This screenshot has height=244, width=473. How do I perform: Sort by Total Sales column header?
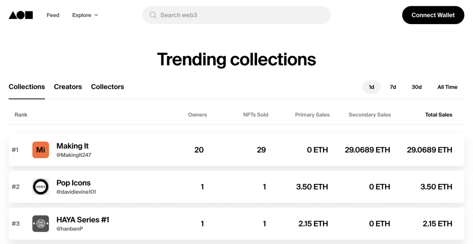coord(438,115)
